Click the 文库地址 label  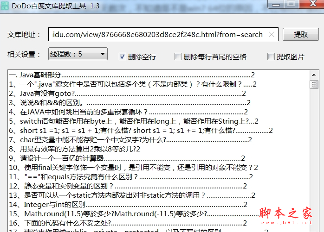[24, 35]
